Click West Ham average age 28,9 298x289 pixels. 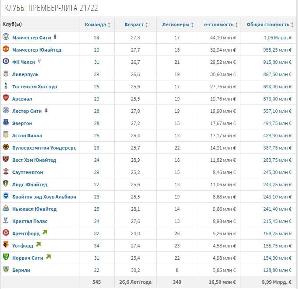tap(135, 160)
